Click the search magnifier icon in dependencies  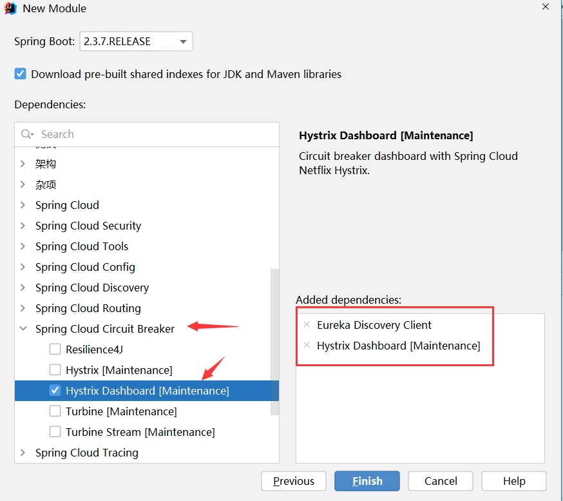[x=27, y=134]
